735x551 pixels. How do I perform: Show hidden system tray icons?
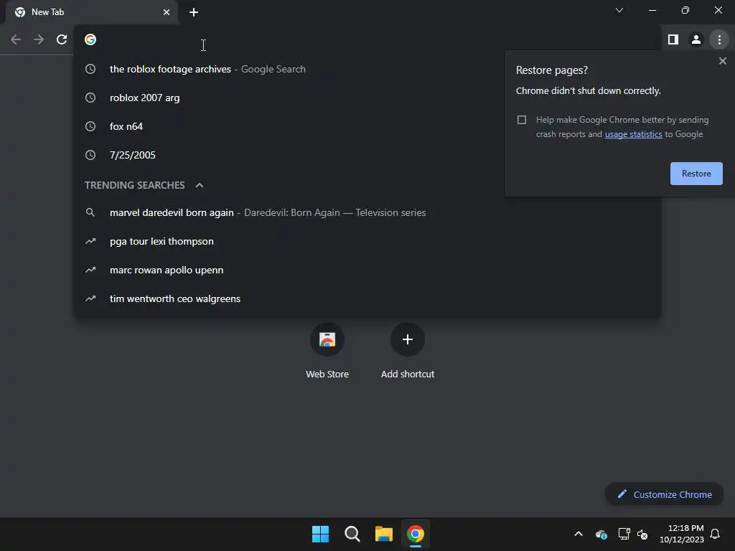(x=579, y=534)
